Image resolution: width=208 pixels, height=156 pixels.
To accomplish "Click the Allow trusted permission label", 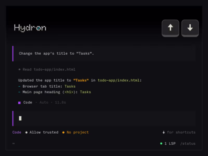I will (44, 132).
